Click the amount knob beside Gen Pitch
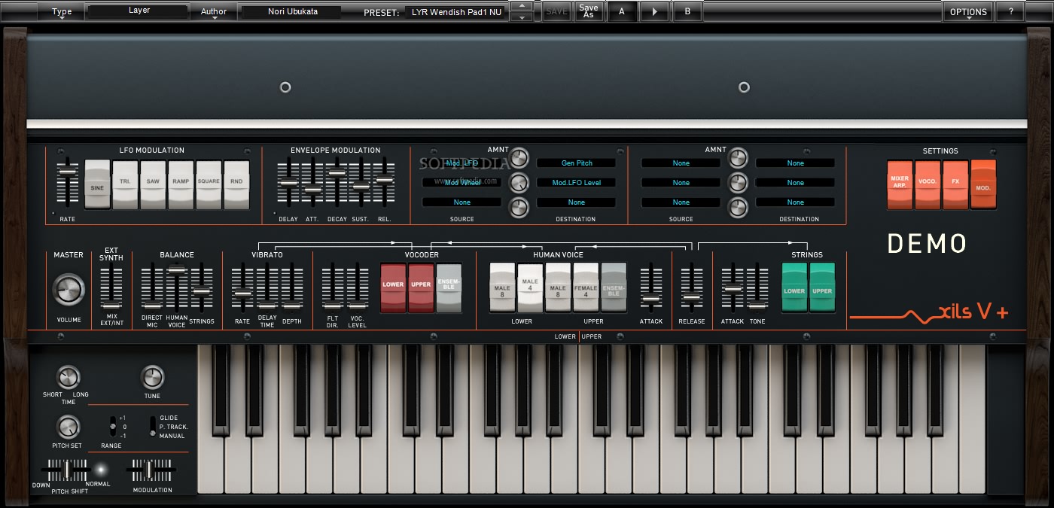The image size is (1054, 508). point(519,158)
